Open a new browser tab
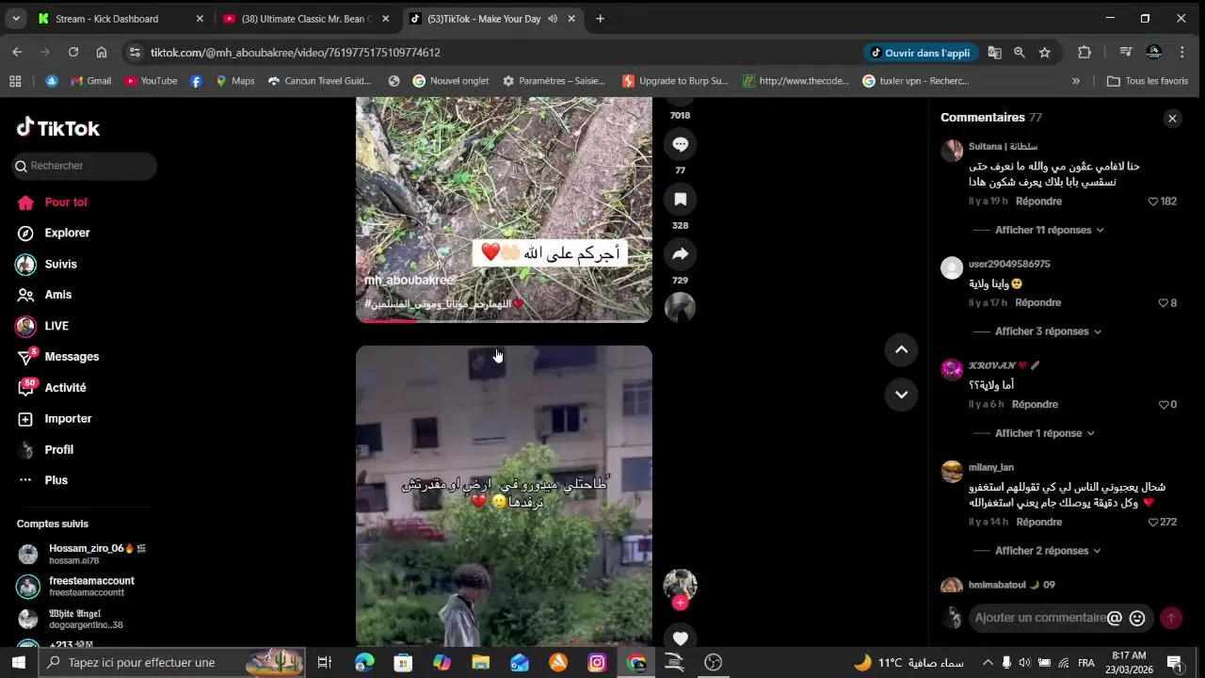Image resolution: width=1205 pixels, height=678 pixels. (x=600, y=19)
